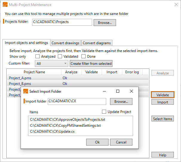This screenshot has width=181, height=162.
Task: Close the Select Import Folder dialog
Action: click(x=132, y=91)
